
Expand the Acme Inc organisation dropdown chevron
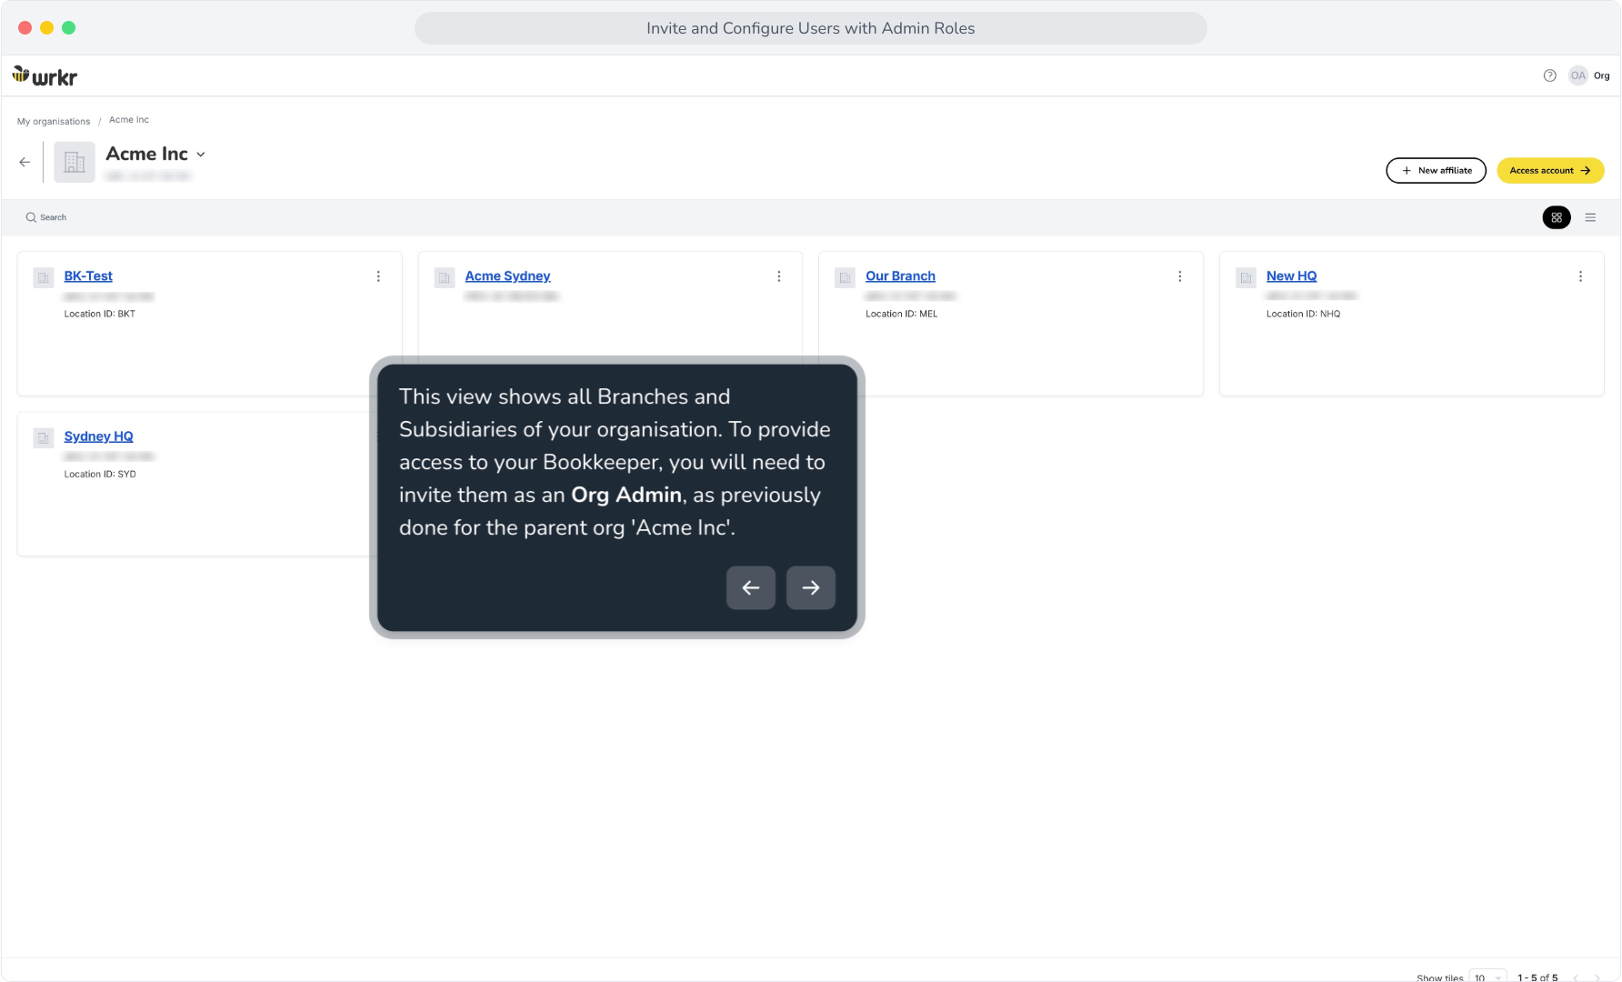coord(201,155)
